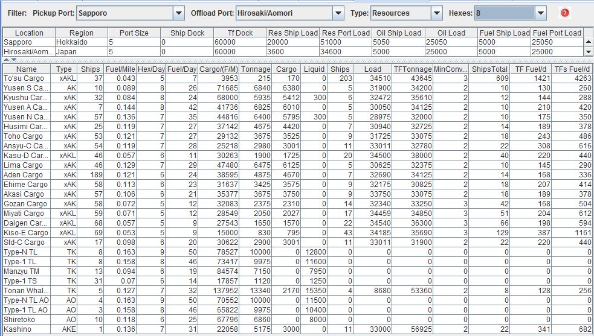
Task: Select the Type-1 TS row
Action: pos(298,281)
